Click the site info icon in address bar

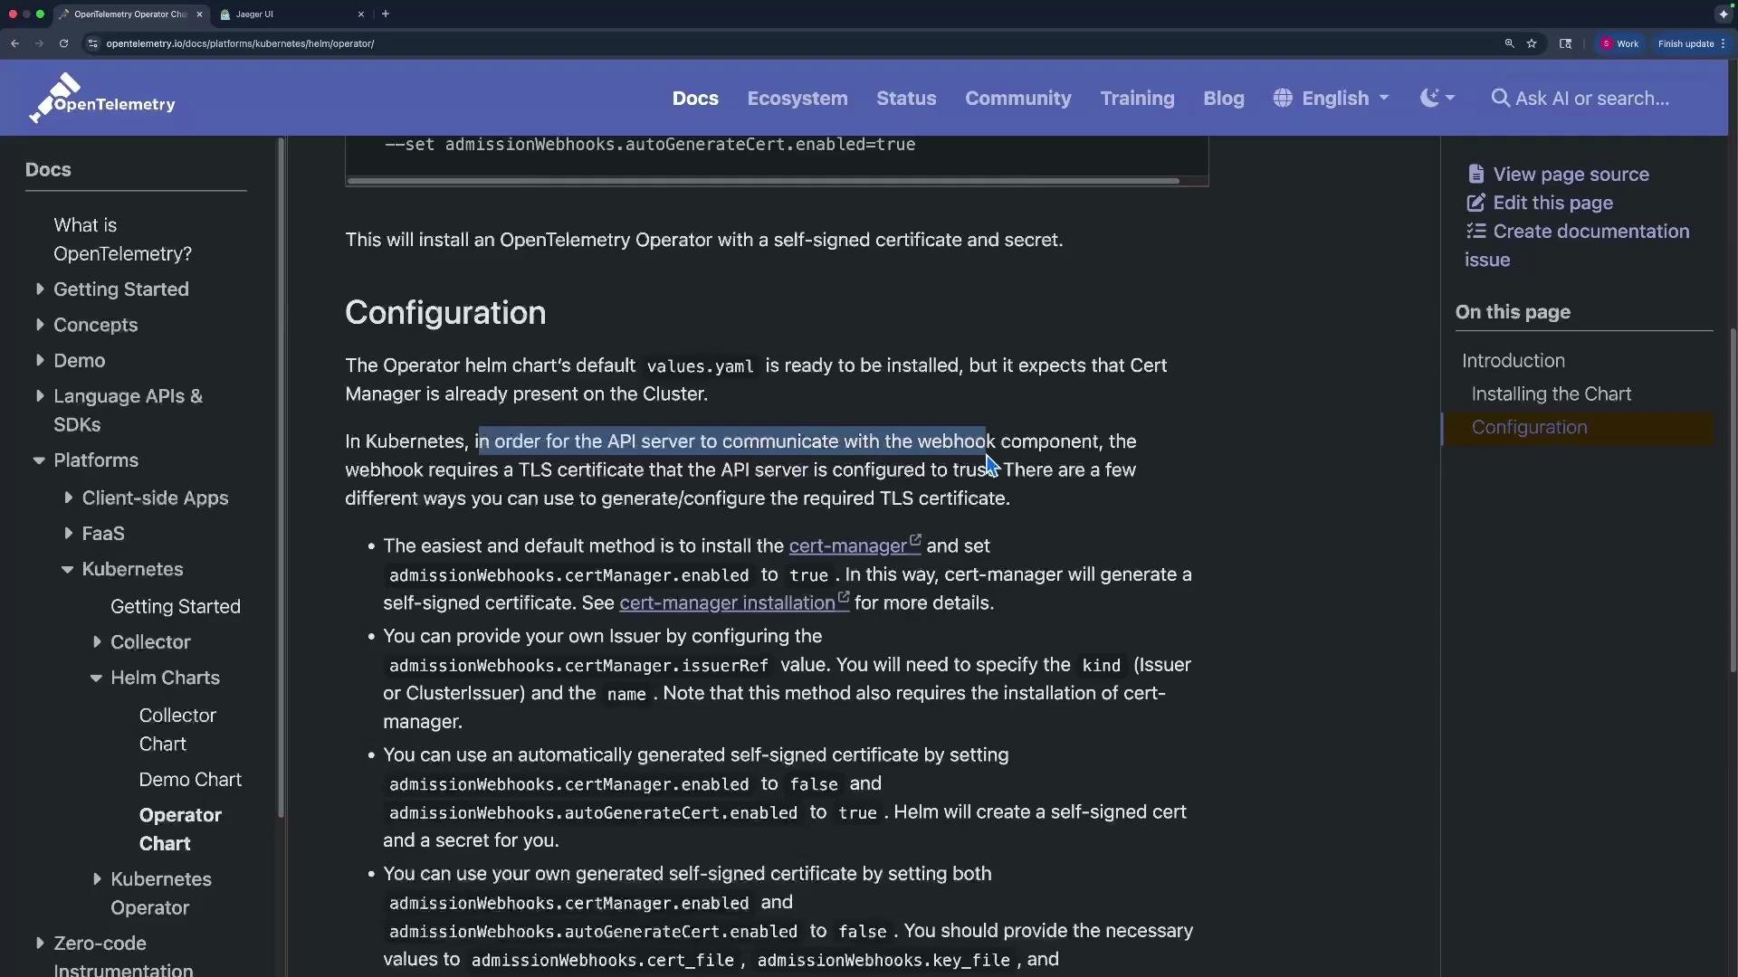click(x=92, y=43)
